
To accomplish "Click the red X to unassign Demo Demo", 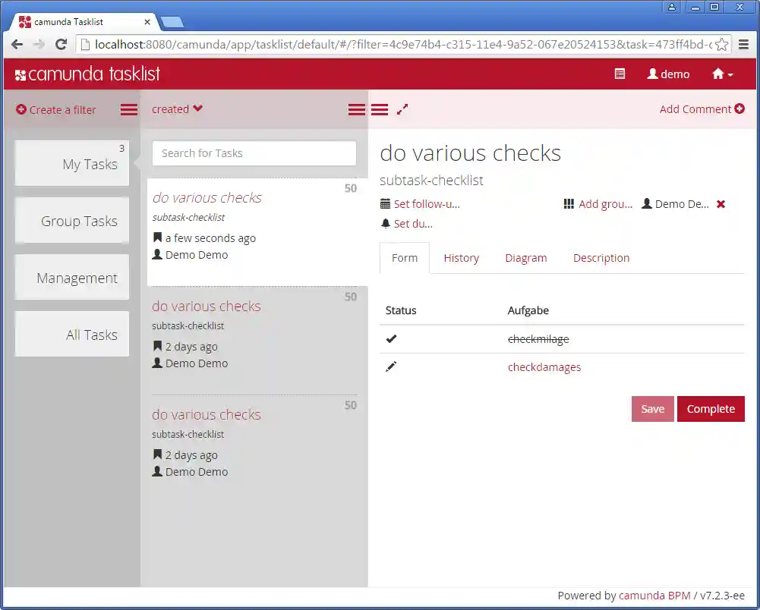I will pyautogui.click(x=721, y=204).
